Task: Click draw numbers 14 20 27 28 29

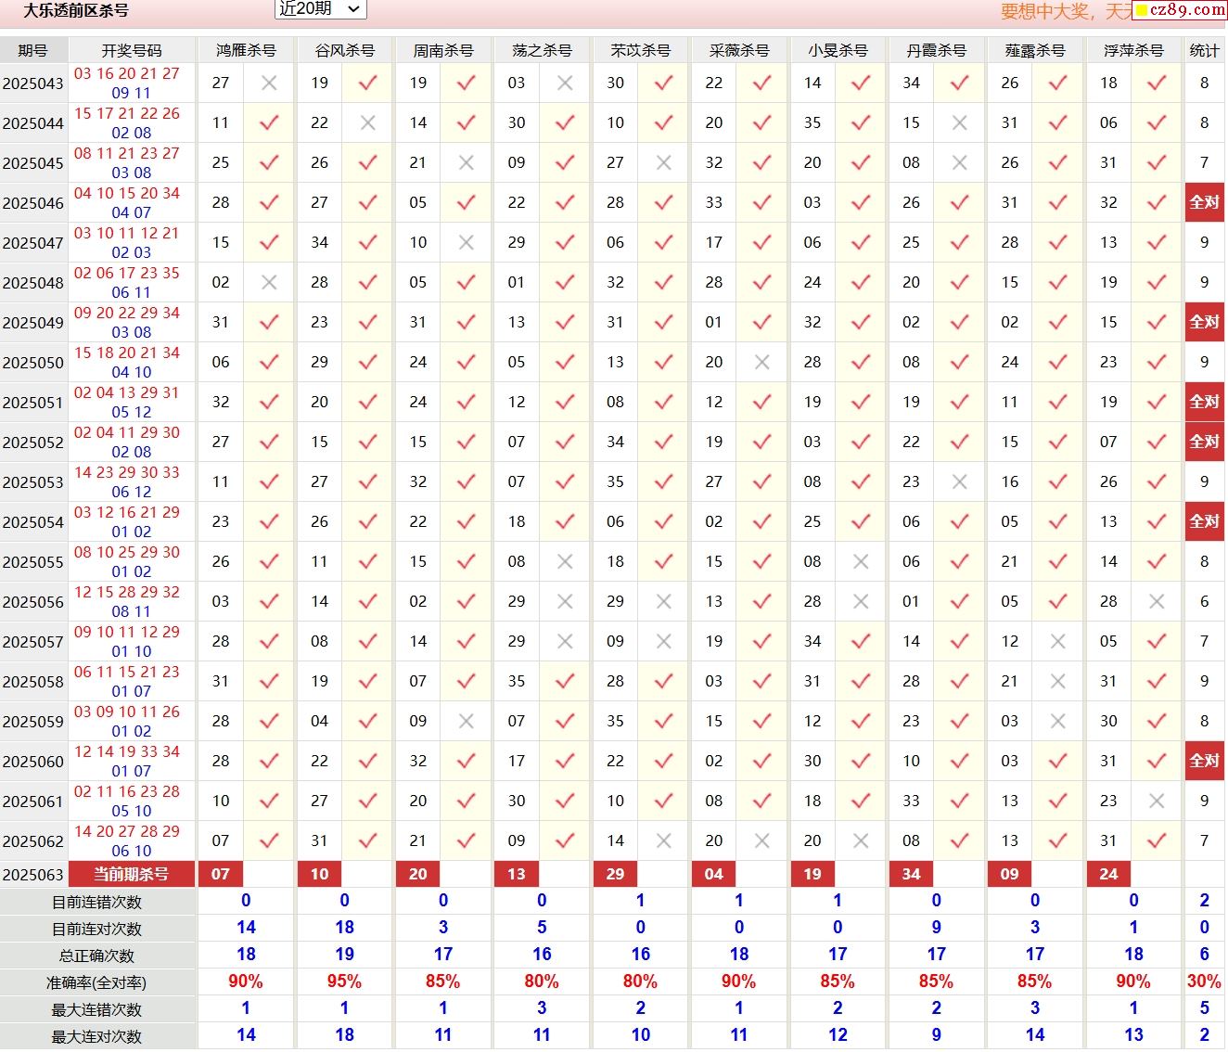Action: click(x=127, y=831)
